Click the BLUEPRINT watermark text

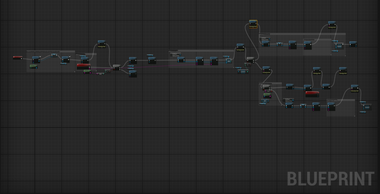pos(330,179)
